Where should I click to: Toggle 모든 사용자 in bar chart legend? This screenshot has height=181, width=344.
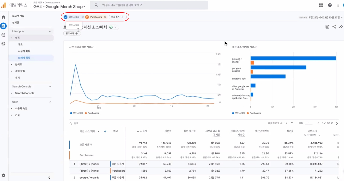[238, 113]
